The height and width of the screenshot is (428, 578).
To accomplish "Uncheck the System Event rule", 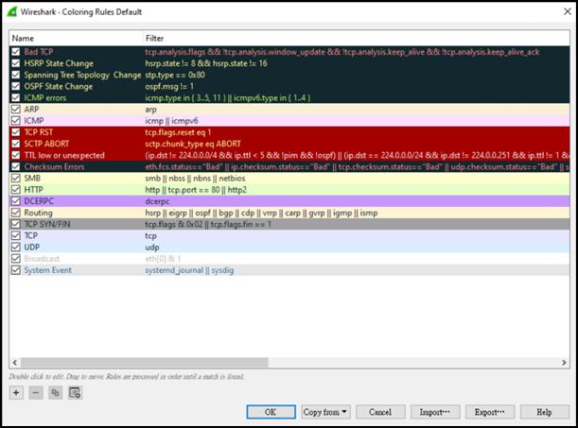I will click(x=15, y=270).
